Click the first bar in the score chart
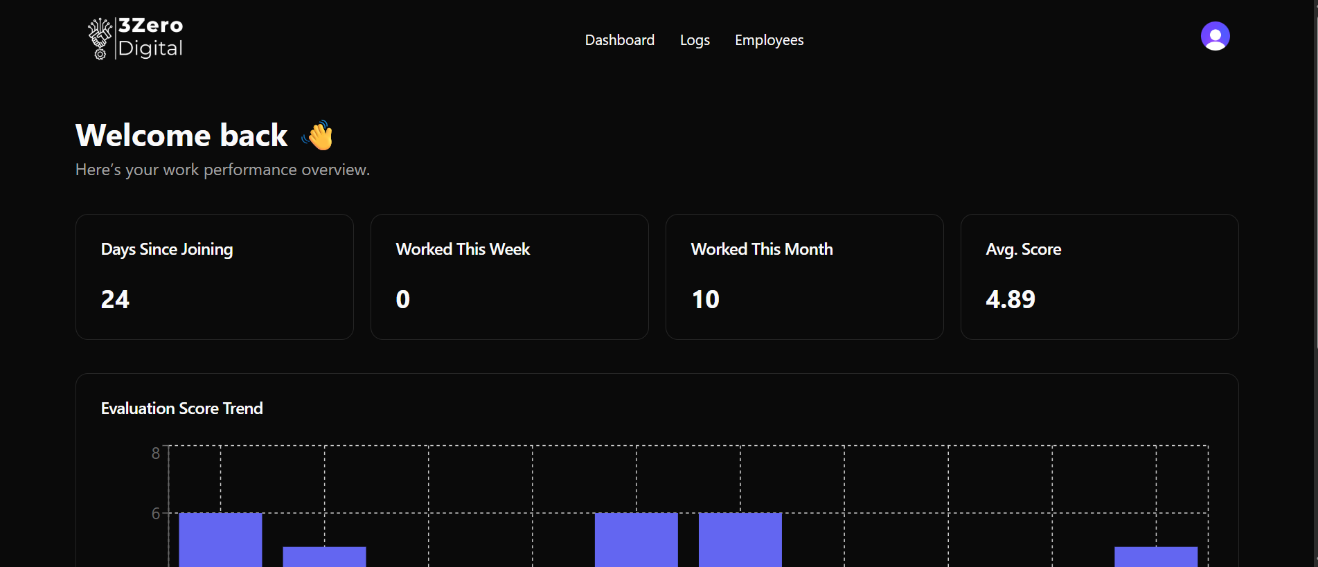 coord(220,540)
